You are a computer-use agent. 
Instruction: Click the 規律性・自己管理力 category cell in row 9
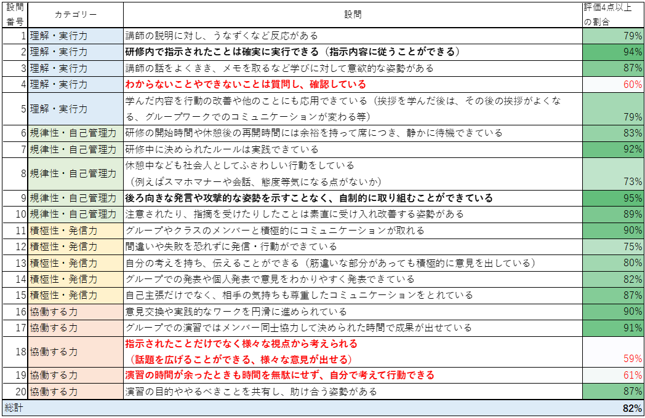tap(76, 198)
